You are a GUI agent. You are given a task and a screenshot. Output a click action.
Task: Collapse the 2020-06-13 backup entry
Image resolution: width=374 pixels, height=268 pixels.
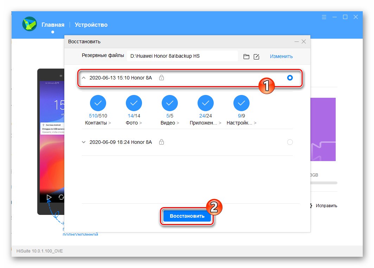pos(84,78)
